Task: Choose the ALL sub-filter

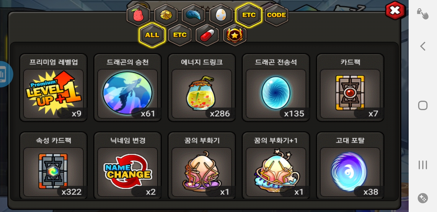Action: coord(152,35)
